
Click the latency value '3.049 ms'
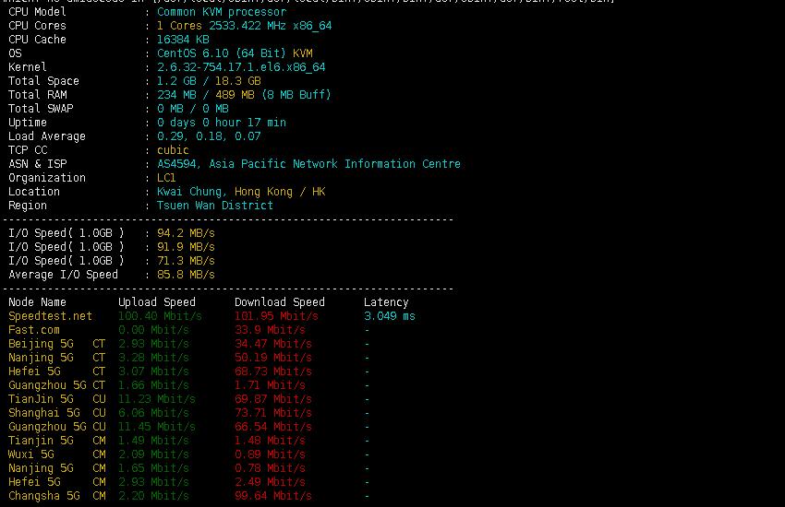coord(390,316)
